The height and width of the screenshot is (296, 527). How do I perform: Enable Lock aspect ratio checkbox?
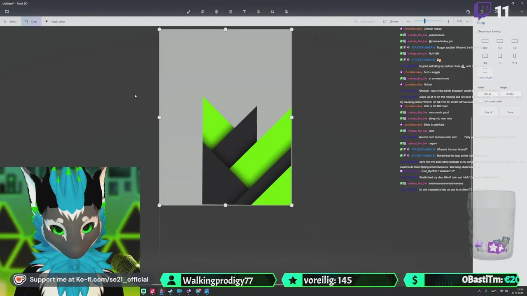click(x=480, y=102)
